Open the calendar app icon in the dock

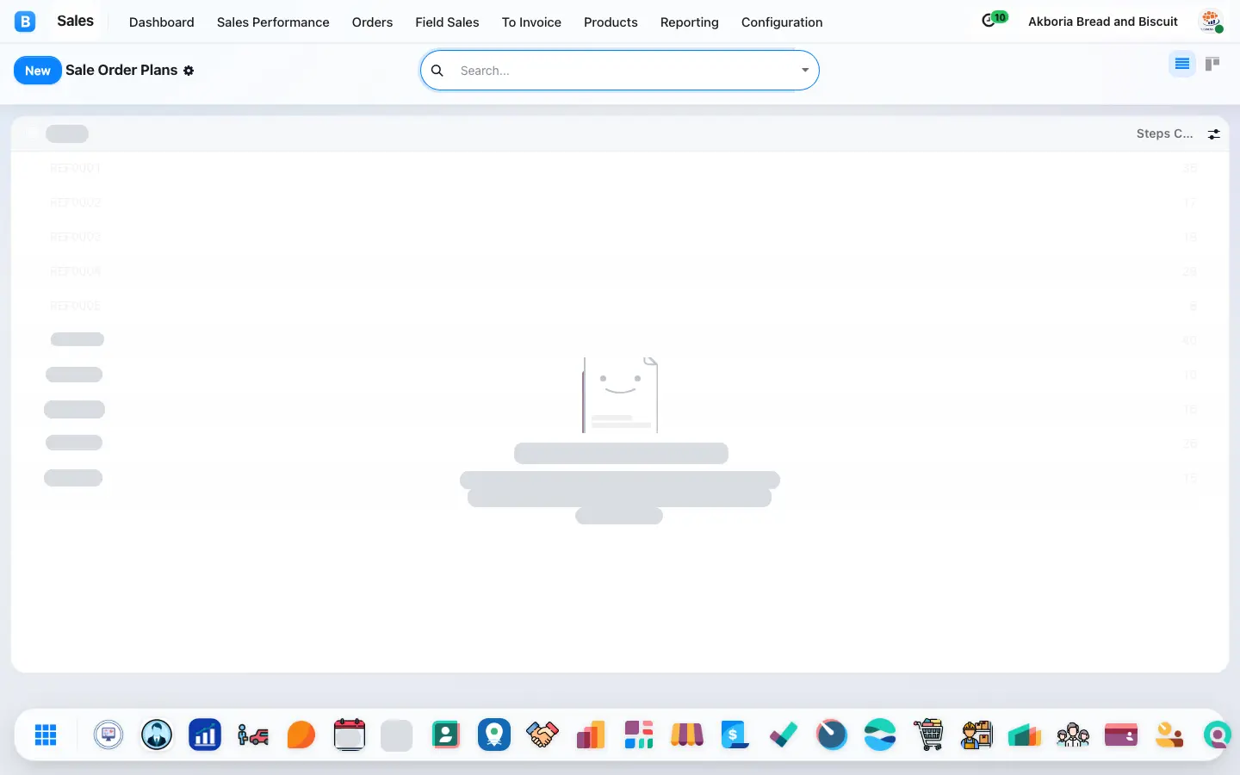[x=350, y=735]
